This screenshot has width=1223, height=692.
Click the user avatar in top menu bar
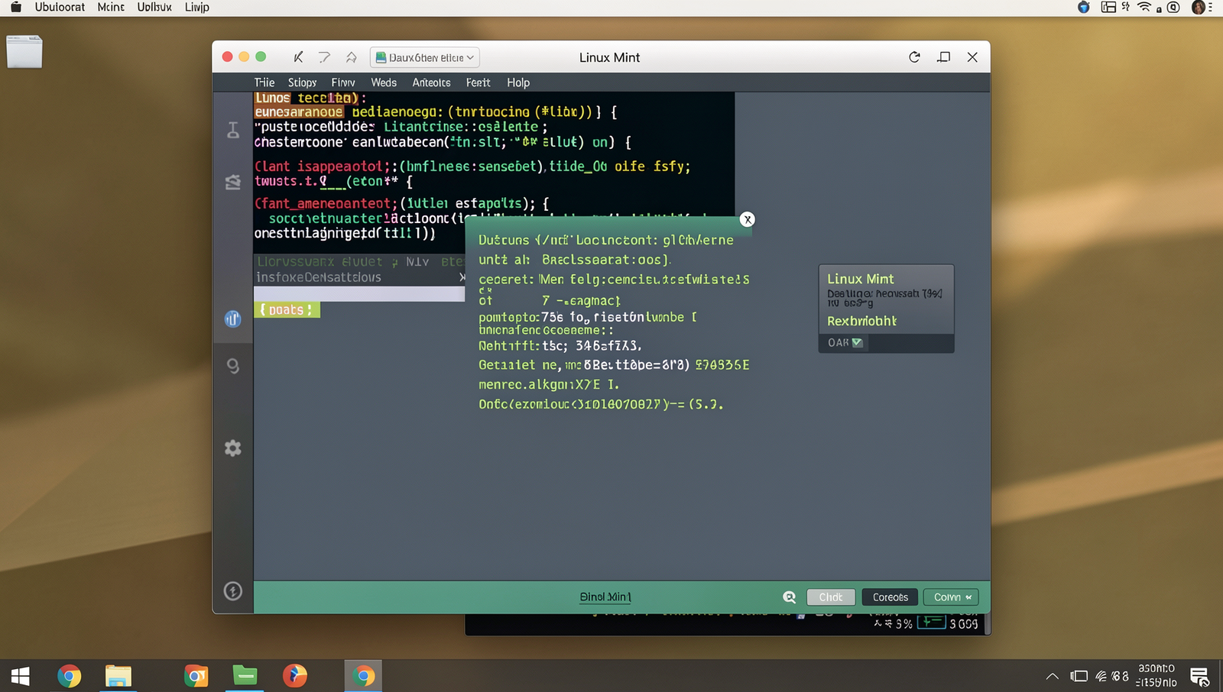pos(1199,7)
